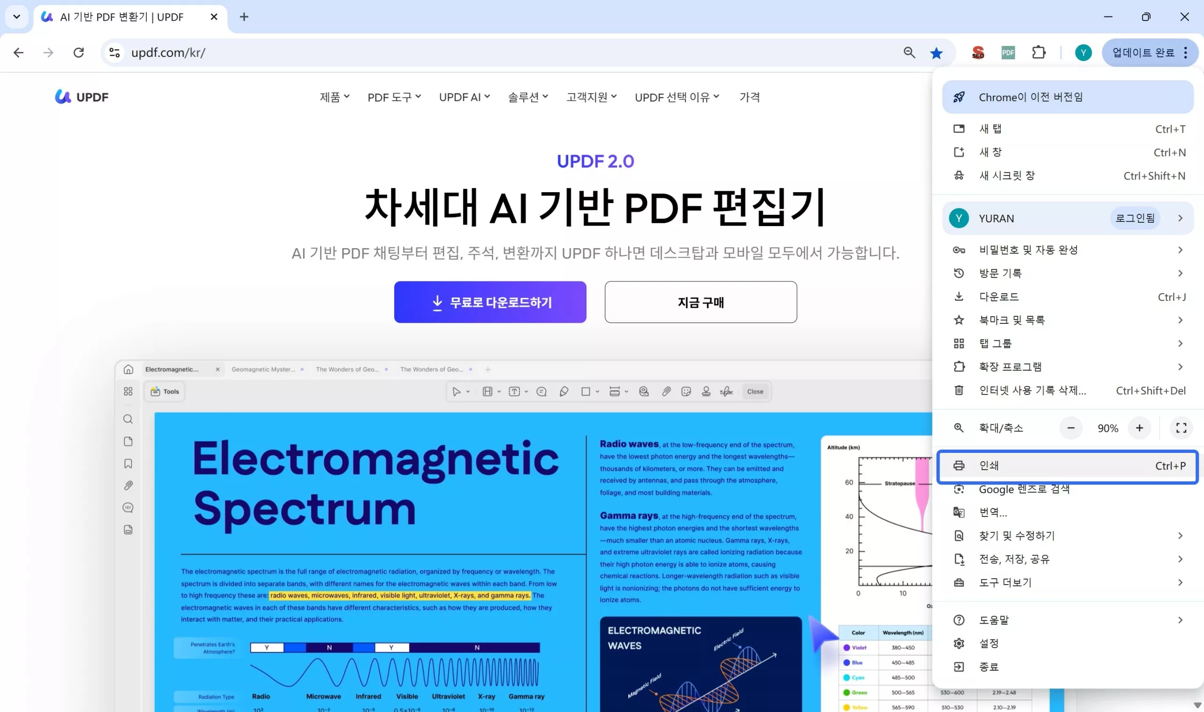
Task: Click the 로그인됨 badge
Action: pos(1135,219)
